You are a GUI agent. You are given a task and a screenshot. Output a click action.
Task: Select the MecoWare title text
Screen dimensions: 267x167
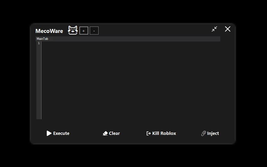point(49,31)
